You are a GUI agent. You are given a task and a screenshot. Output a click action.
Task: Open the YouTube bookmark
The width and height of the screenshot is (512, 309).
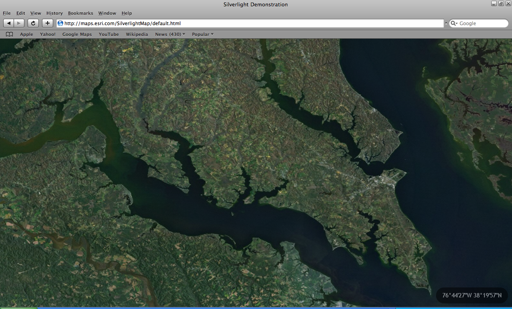[x=109, y=34]
